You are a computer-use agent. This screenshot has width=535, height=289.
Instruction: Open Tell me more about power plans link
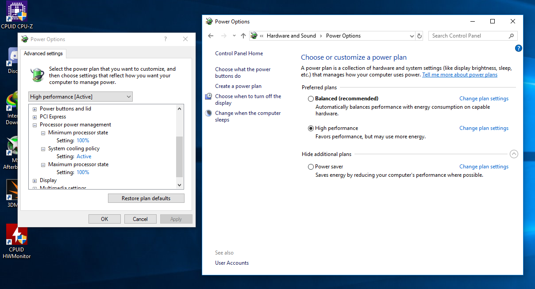[459, 75]
